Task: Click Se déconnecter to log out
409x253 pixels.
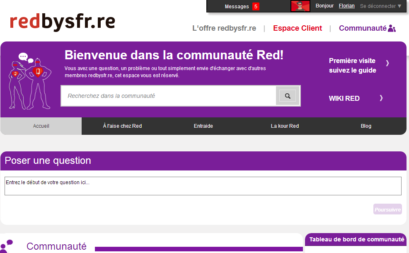Action: point(378,6)
